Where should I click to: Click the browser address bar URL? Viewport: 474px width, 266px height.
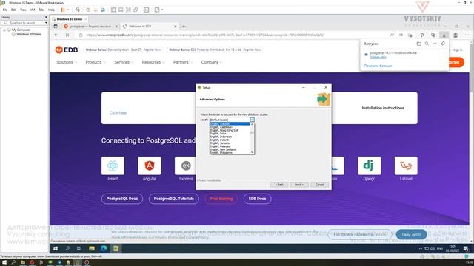[204, 35]
